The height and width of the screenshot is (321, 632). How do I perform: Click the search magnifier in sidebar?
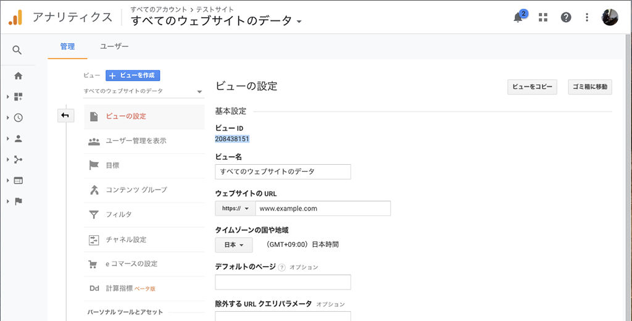pos(17,50)
